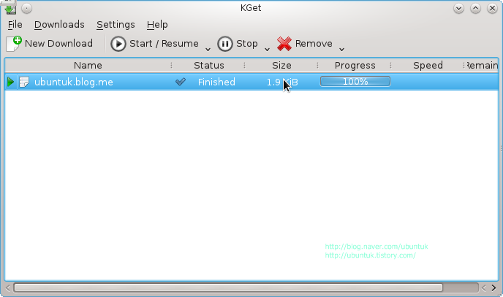The height and width of the screenshot is (297, 503).
Task: Sort by the Status column header
Action: 209,65
